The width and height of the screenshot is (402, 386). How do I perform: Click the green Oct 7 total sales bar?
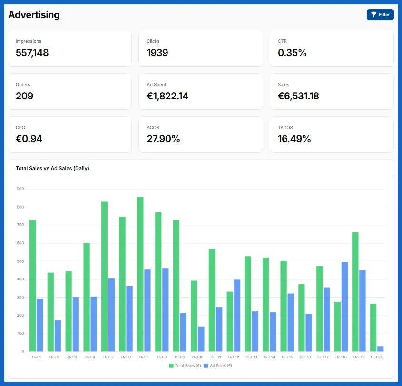point(140,274)
